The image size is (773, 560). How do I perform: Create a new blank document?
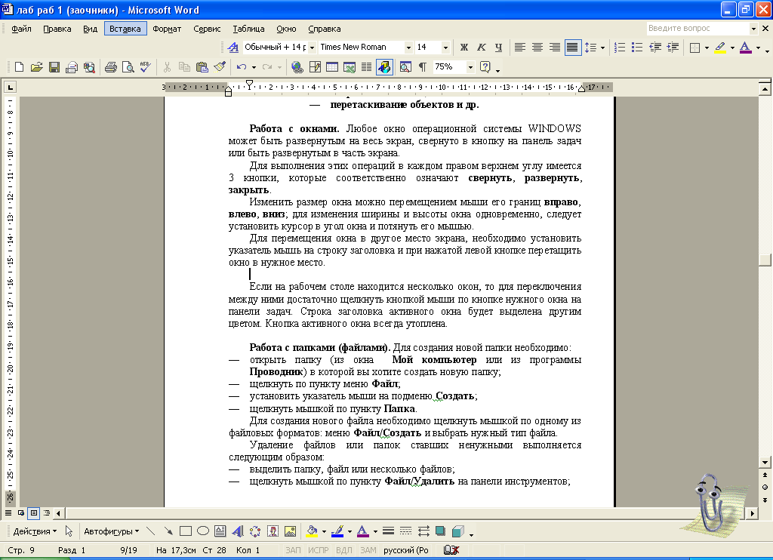point(19,67)
